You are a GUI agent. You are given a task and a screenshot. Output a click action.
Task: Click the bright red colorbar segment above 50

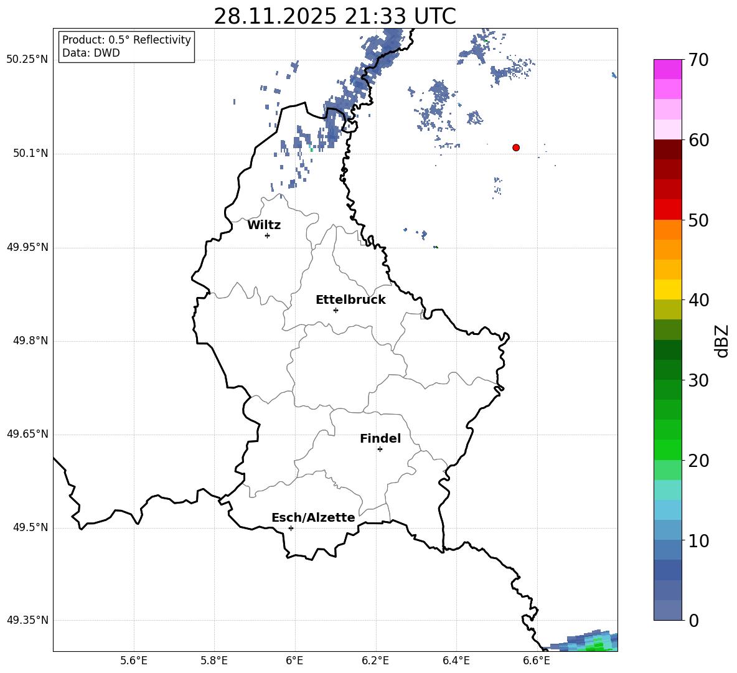[x=667, y=210]
